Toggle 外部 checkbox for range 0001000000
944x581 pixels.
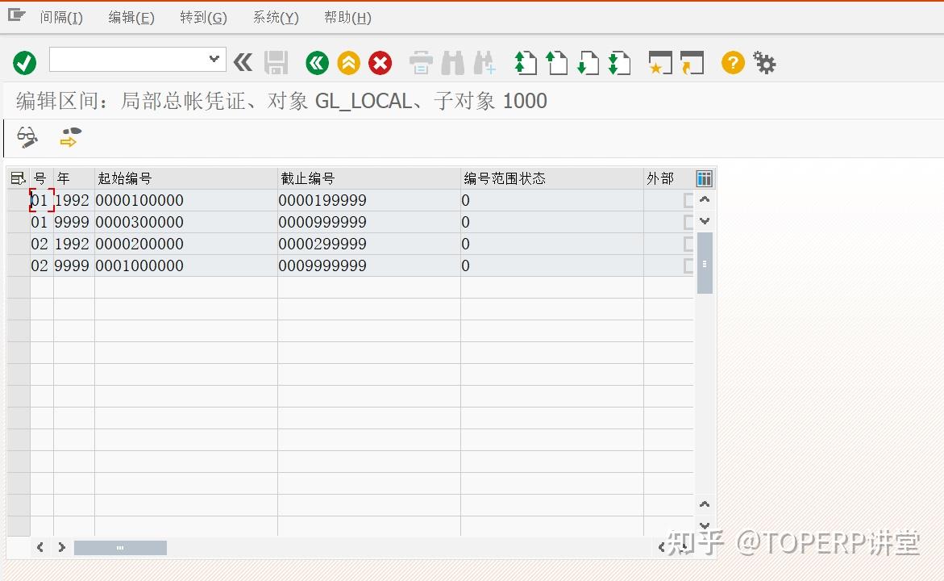[x=688, y=265]
